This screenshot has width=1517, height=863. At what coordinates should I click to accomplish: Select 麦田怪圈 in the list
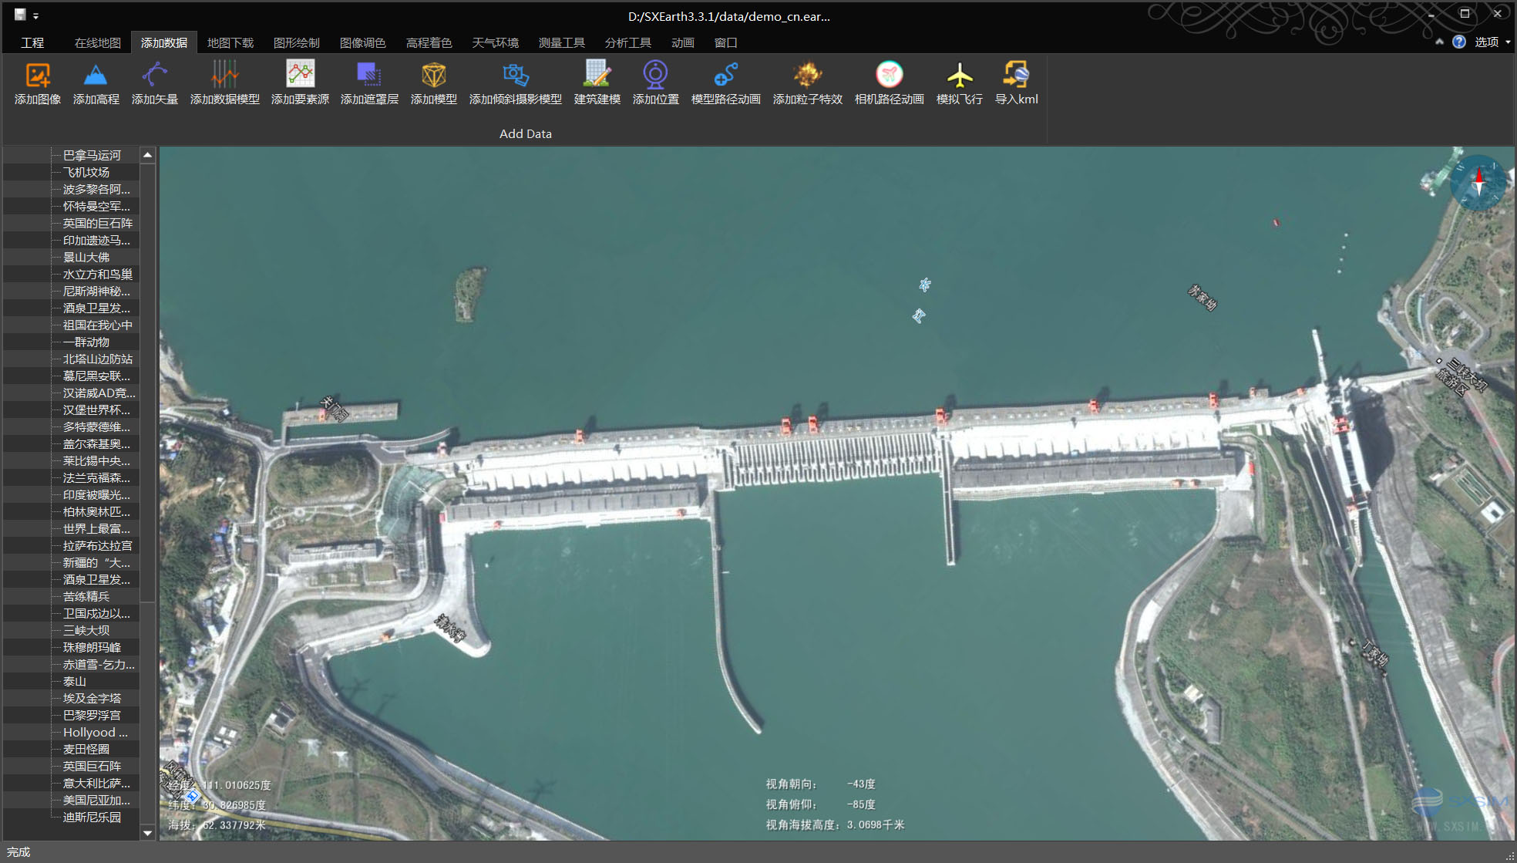[x=86, y=749]
